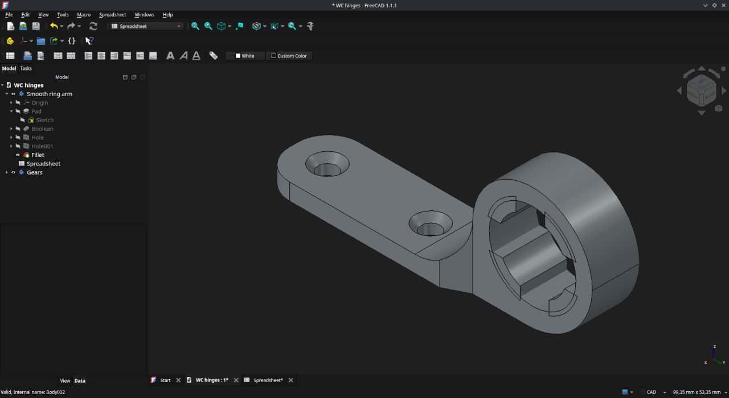Open the Spreadsheet menu
Image resolution: width=729 pixels, height=398 pixels.
coord(113,15)
